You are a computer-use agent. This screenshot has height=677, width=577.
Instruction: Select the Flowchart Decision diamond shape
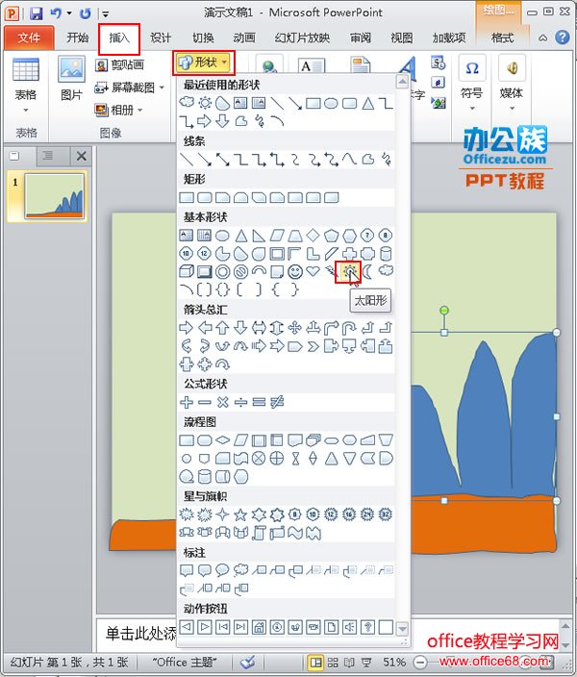coord(222,440)
